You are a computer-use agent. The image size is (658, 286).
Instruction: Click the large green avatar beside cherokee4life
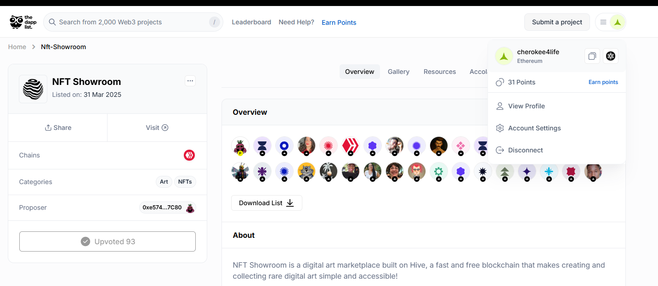click(x=504, y=56)
